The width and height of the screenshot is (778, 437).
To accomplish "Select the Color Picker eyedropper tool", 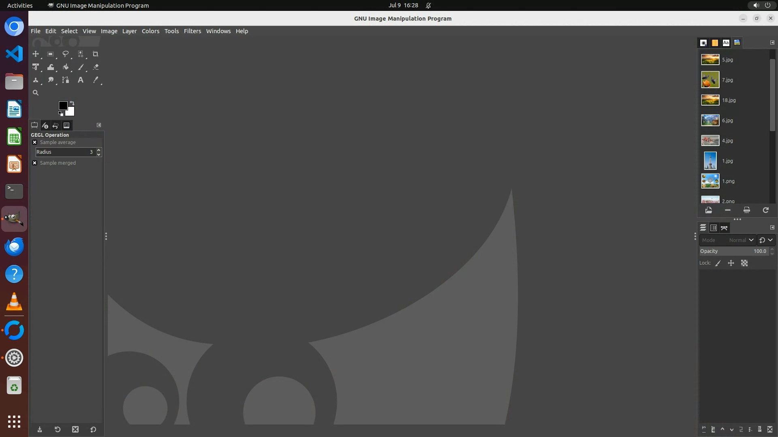I will pyautogui.click(x=96, y=80).
